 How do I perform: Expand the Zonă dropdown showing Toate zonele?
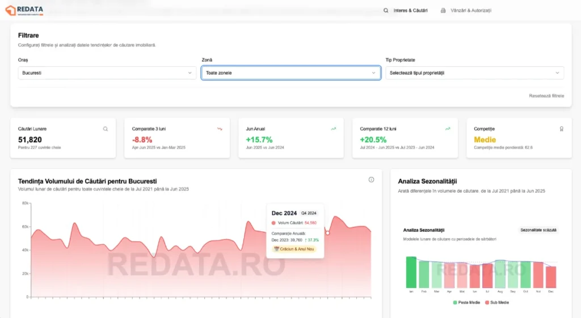tap(290, 73)
